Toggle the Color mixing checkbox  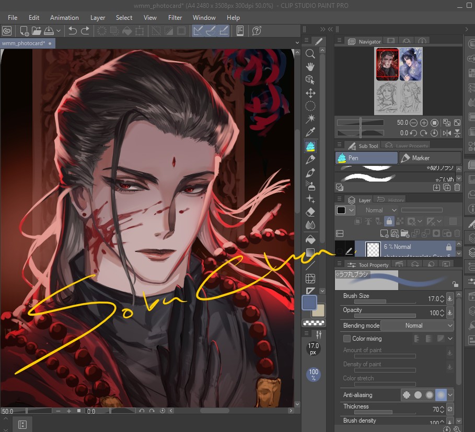(x=347, y=339)
